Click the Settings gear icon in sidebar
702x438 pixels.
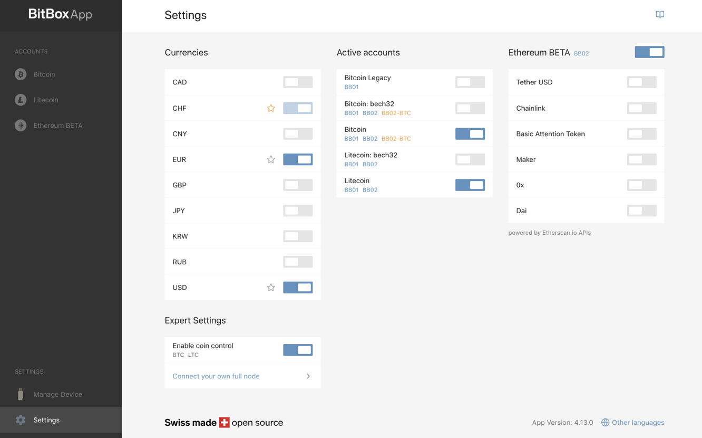coord(21,420)
